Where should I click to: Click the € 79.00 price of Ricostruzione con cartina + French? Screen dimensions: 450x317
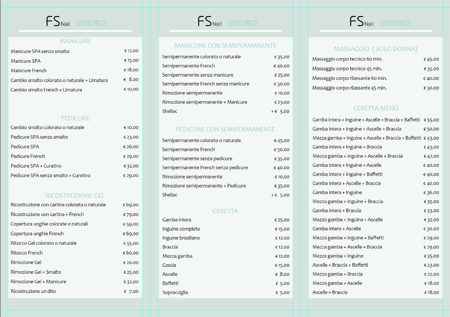coord(131,214)
